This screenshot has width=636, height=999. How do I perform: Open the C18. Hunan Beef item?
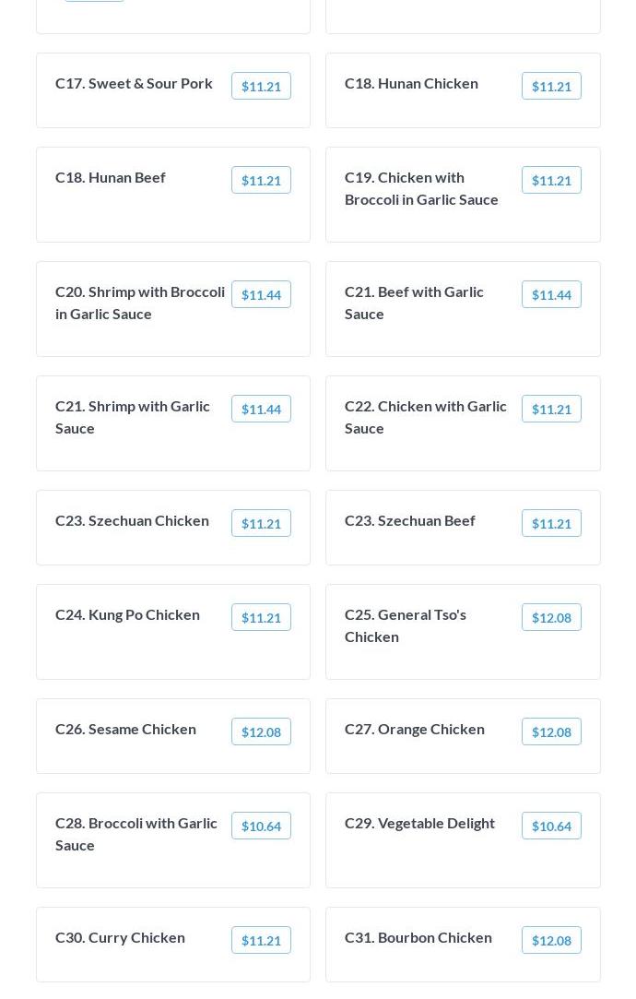point(111,177)
